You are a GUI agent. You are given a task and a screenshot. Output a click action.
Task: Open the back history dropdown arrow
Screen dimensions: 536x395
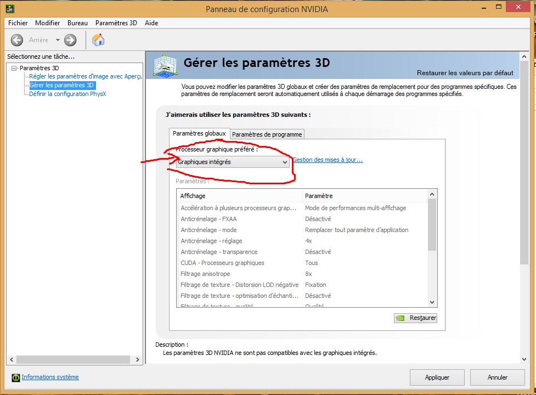tap(58, 40)
